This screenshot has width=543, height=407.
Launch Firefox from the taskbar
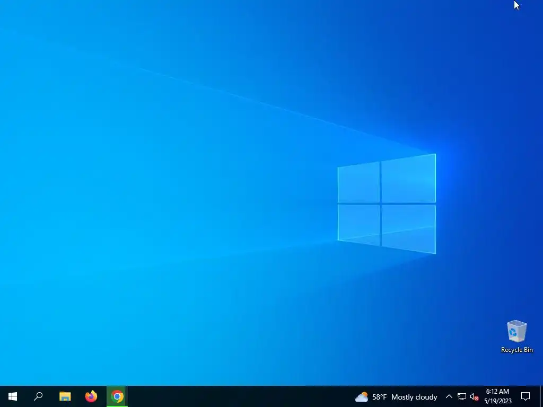tap(91, 396)
